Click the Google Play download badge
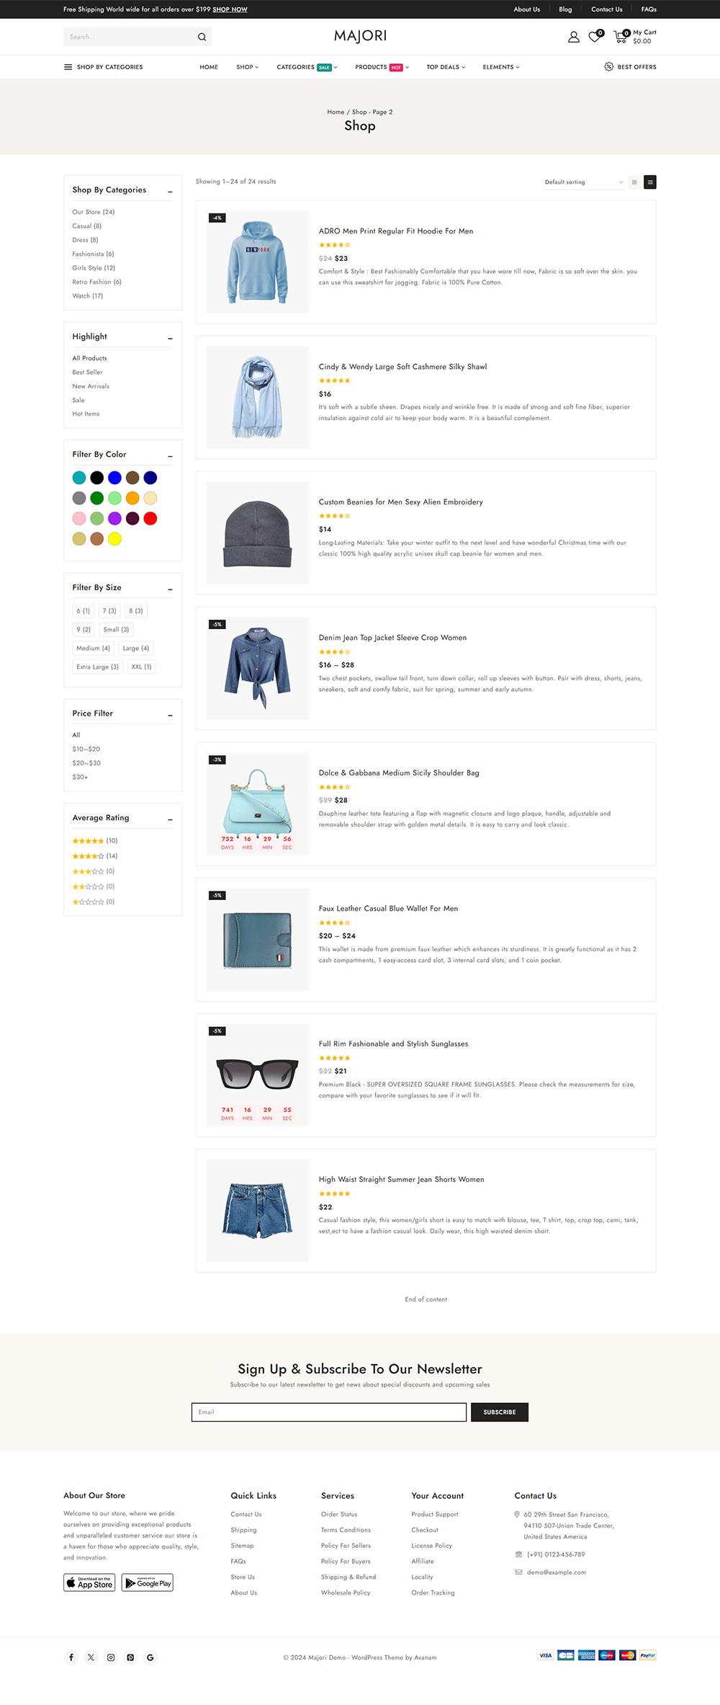Screen dimensions: 720x1705 (x=148, y=1583)
